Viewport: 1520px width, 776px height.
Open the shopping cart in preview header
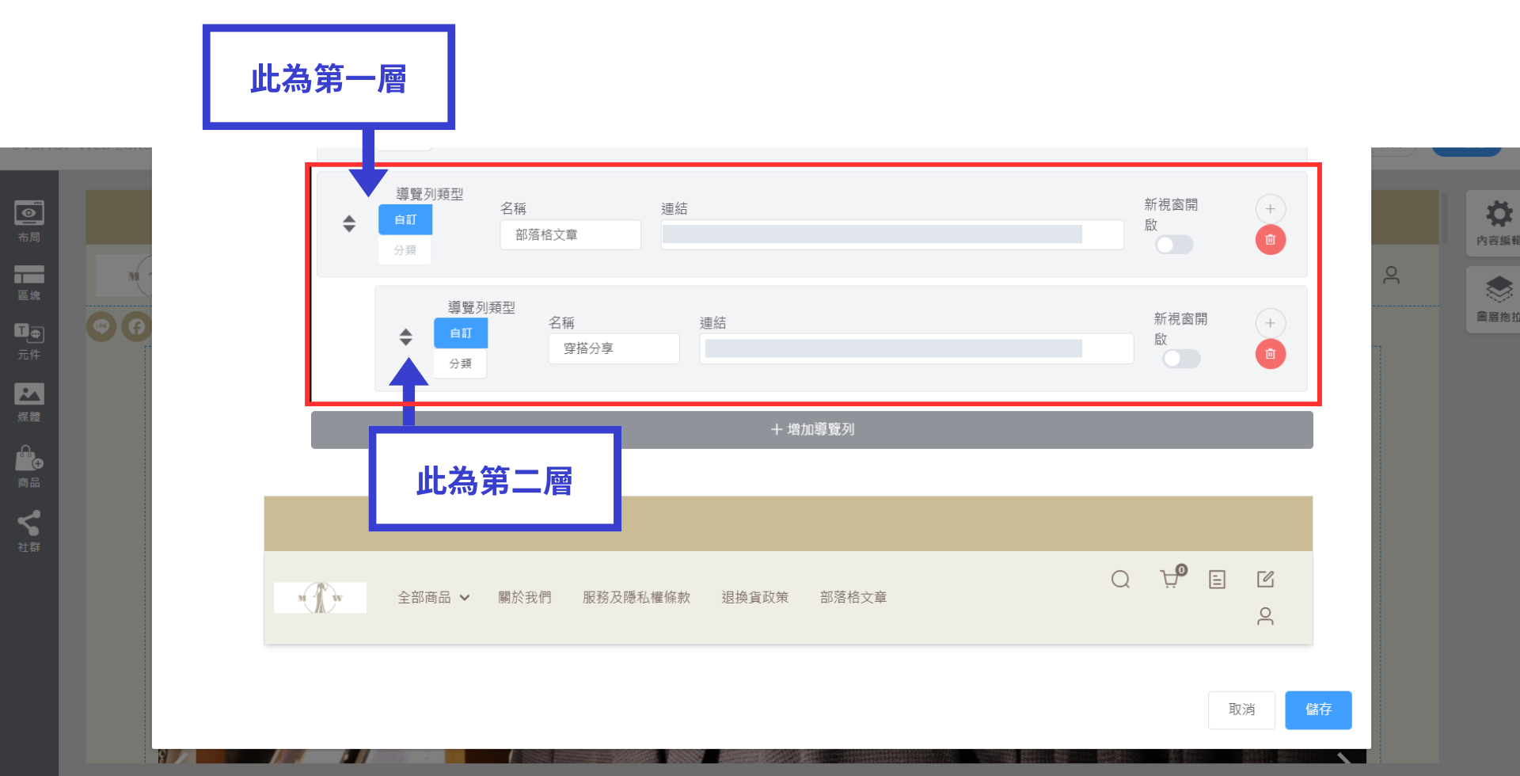coord(1171,578)
